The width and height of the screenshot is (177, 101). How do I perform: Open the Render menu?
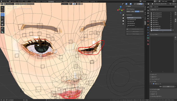coord(14,1)
